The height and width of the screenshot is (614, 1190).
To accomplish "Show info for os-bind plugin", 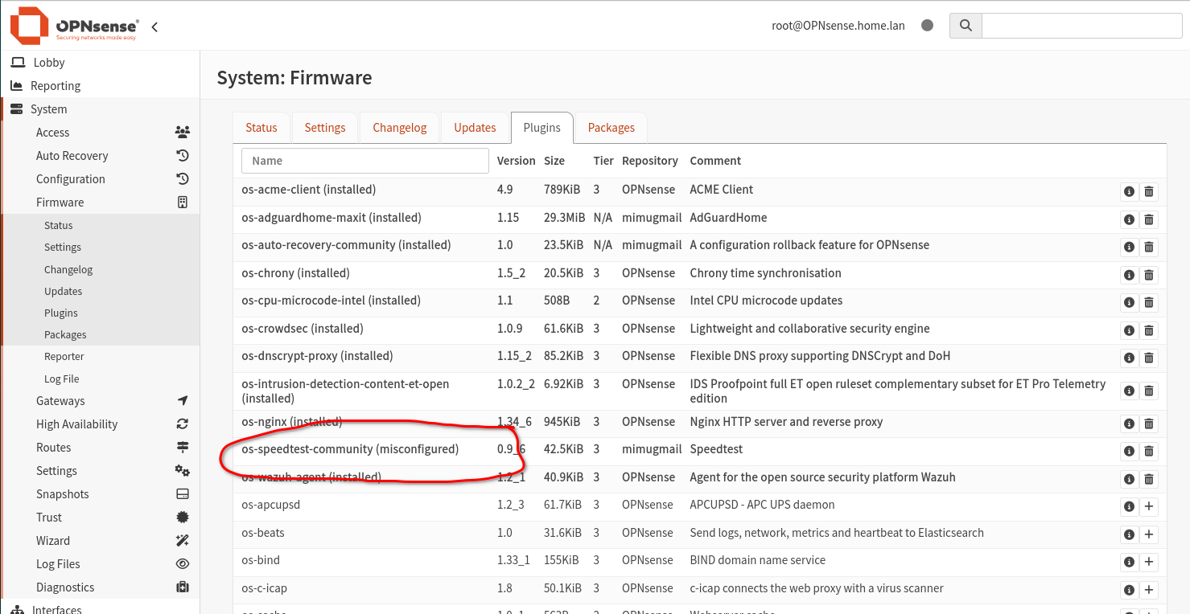I will click(1129, 562).
